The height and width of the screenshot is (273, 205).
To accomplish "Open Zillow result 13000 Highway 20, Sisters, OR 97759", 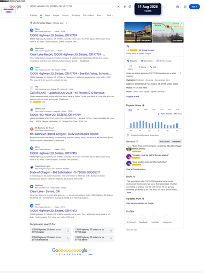I will tap(54, 35).
